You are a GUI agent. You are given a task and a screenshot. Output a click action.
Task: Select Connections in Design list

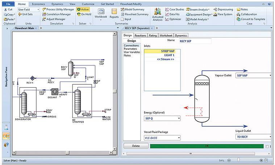(x=132, y=45)
